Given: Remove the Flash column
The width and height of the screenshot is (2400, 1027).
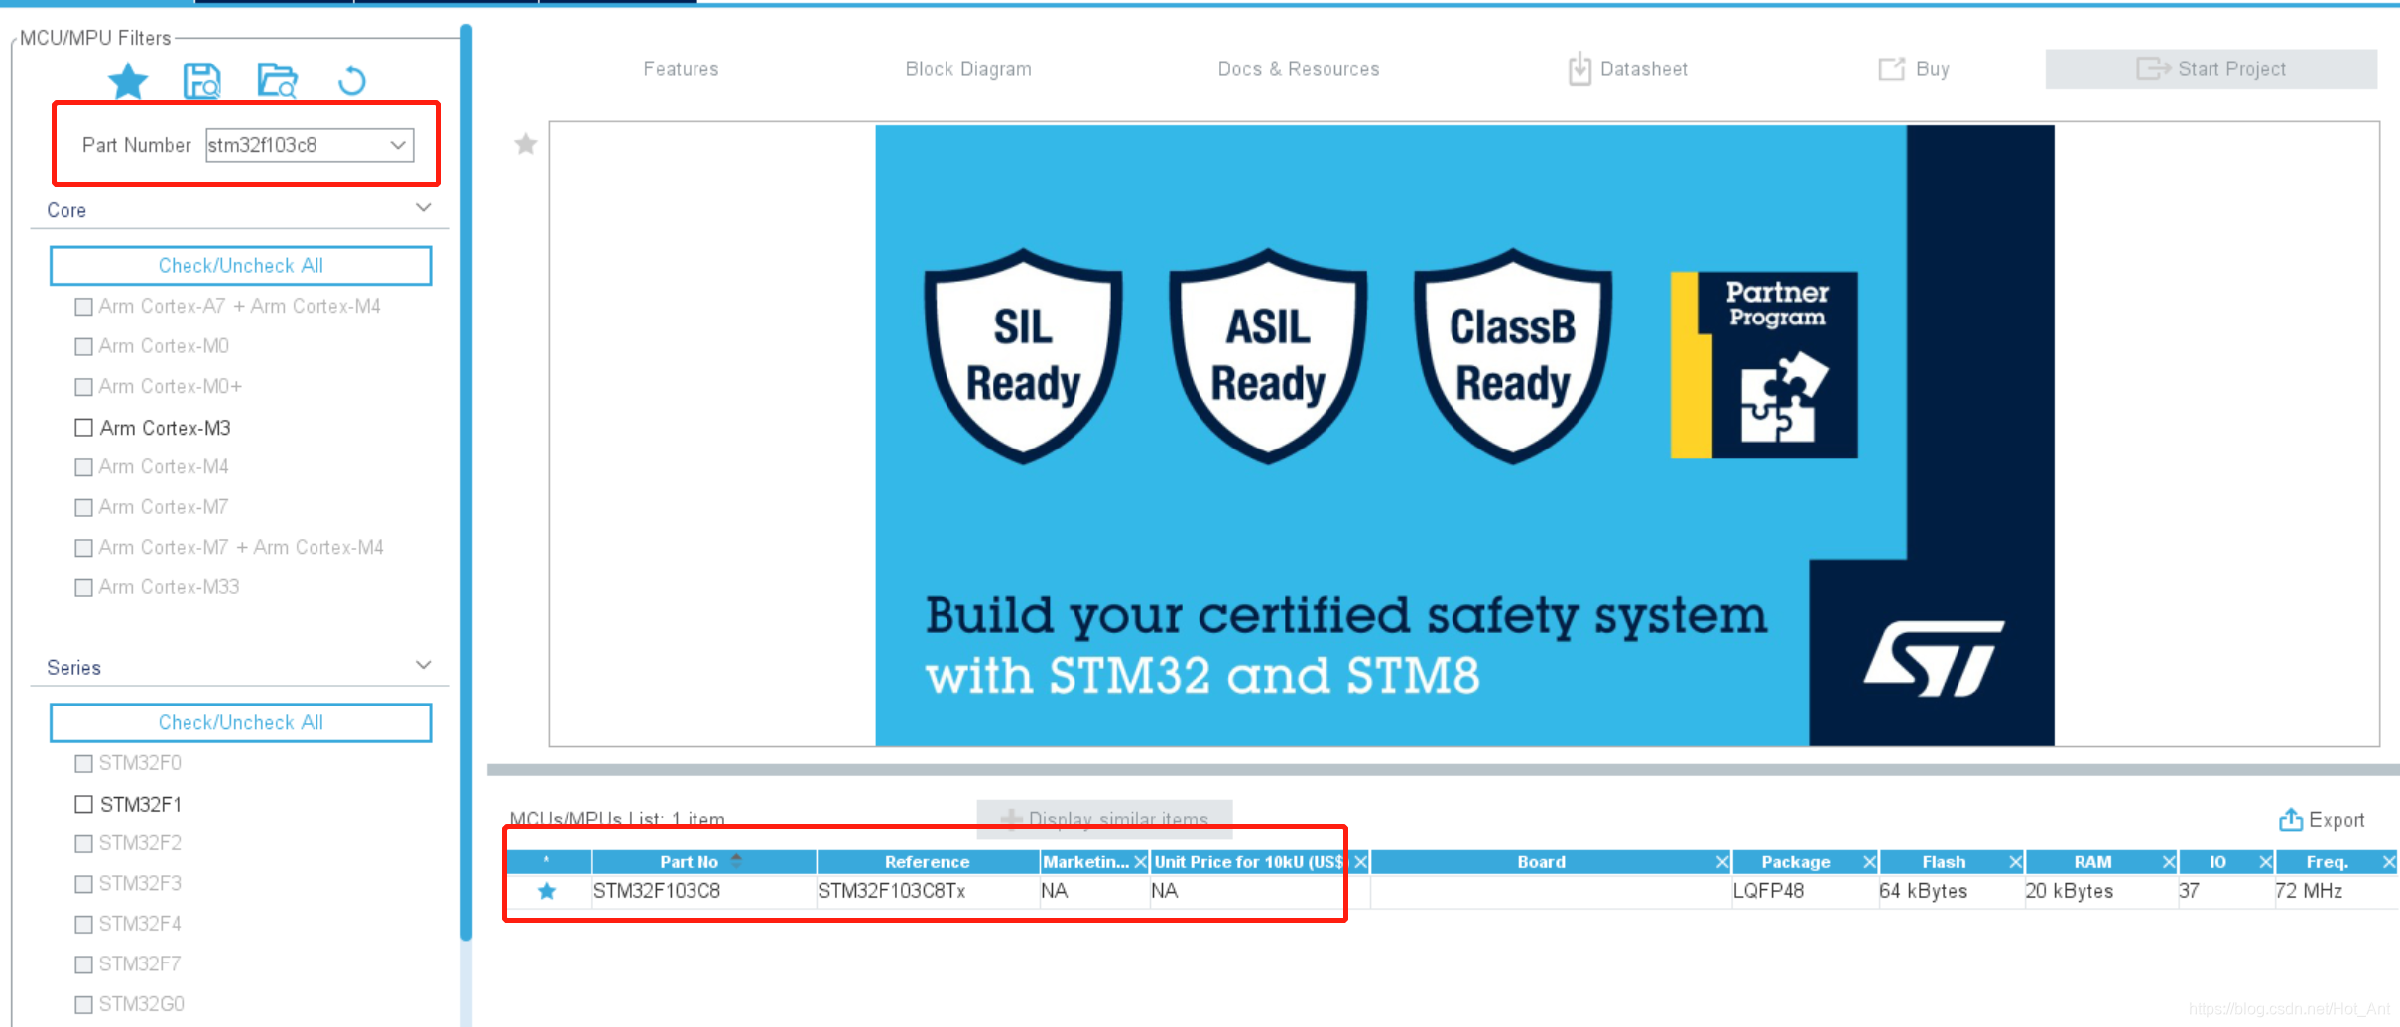Looking at the screenshot, I should [2015, 862].
